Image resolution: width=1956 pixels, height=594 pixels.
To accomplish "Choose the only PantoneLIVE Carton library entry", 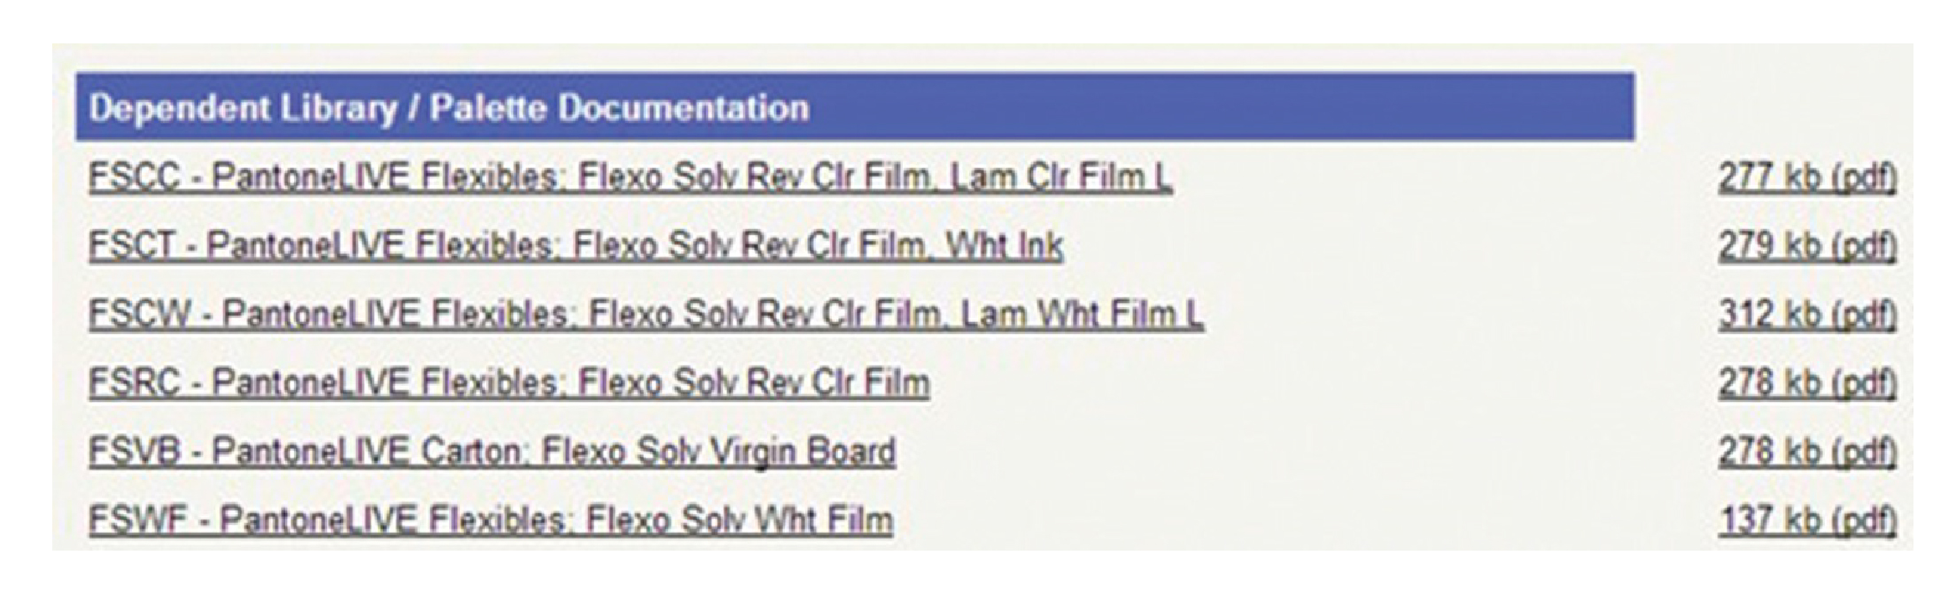I will (492, 451).
